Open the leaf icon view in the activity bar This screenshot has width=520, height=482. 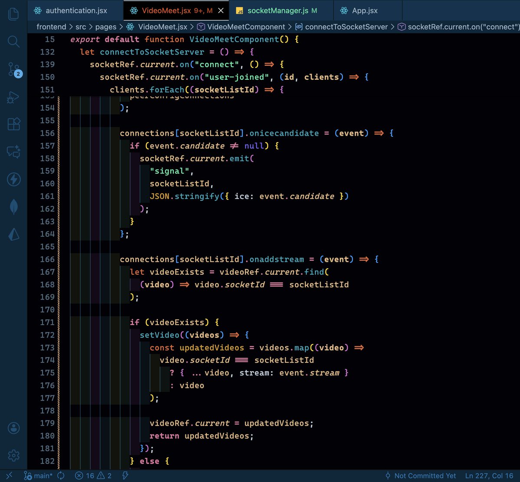tap(13, 207)
